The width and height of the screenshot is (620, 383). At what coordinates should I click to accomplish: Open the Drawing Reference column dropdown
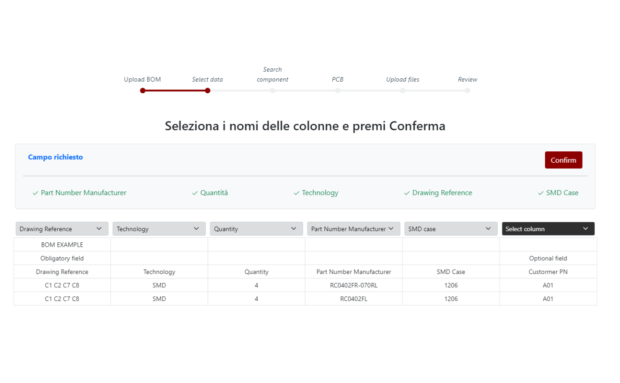point(62,229)
